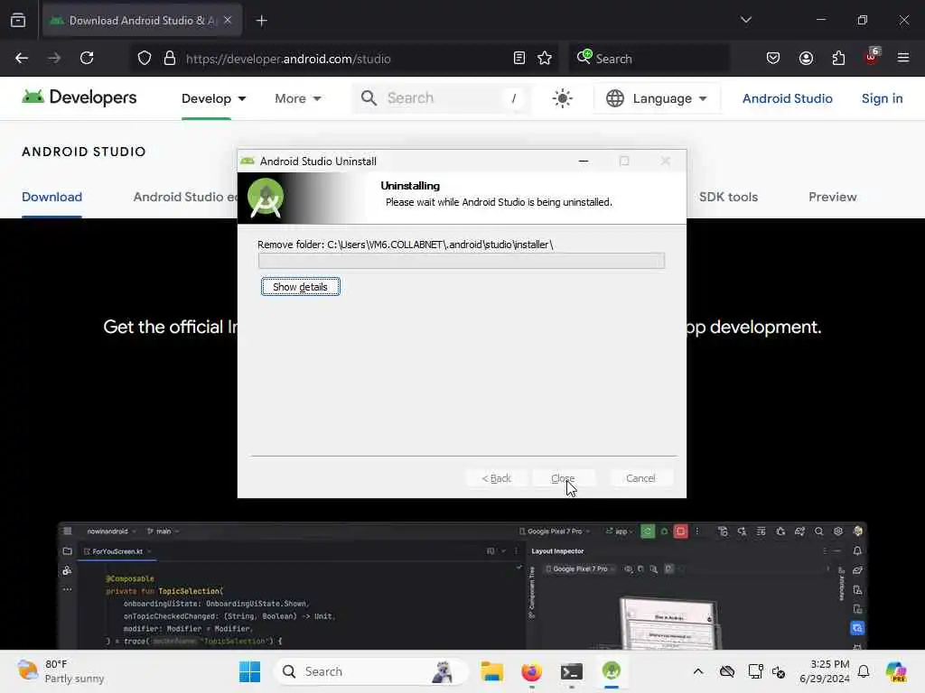
Task: Click the globe Language icon
Action: pyautogui.click(x=614, y=98)
